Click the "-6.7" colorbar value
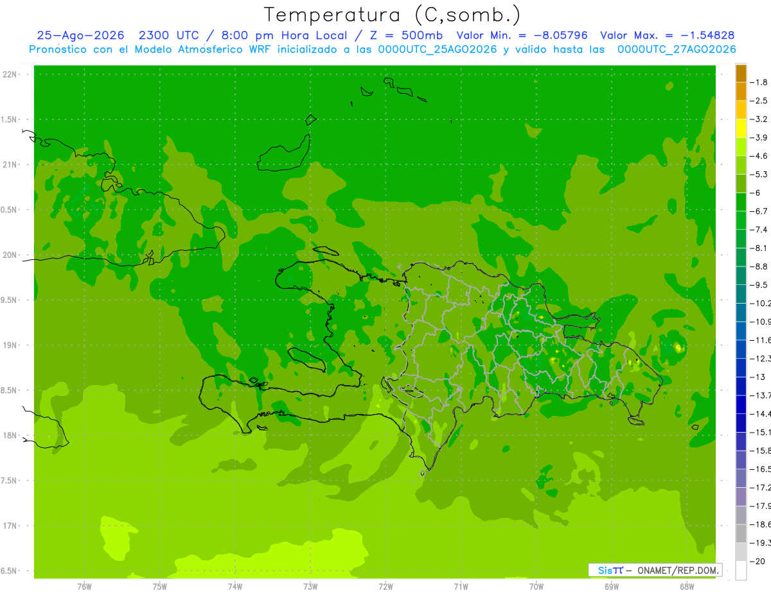 pos(759,211)
